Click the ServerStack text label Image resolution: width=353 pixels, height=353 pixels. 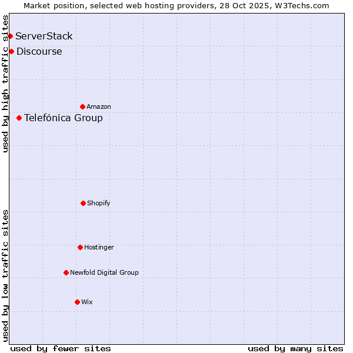click(44, 36)
